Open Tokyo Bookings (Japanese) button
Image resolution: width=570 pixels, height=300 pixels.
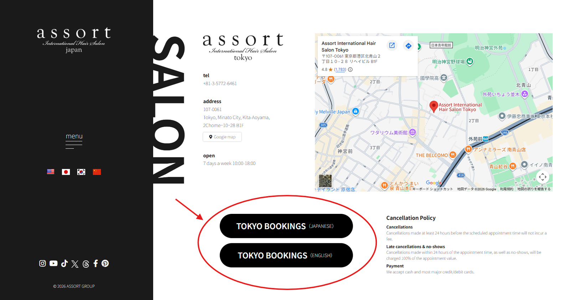pyautogui.click(x=286, y=226)
